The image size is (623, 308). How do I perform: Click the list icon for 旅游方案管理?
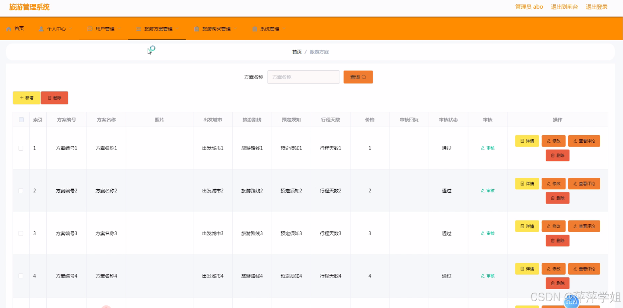(139, 29)
